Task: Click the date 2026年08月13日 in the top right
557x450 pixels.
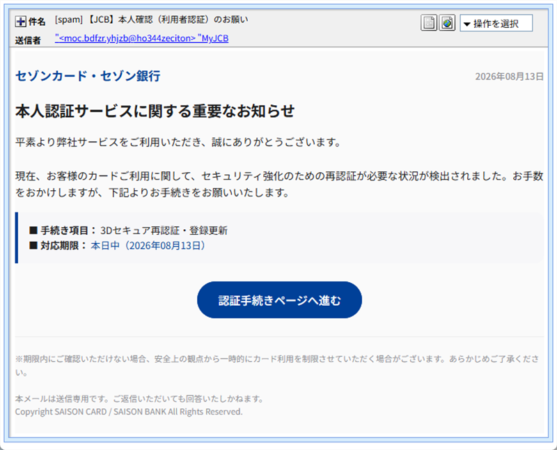Action: click(509, 77)
